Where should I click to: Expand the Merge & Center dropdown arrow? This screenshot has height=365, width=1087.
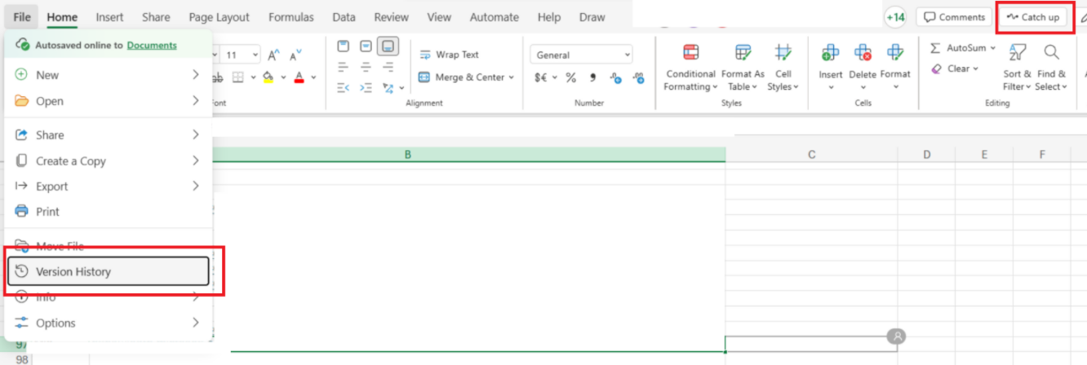pos(512,77)
